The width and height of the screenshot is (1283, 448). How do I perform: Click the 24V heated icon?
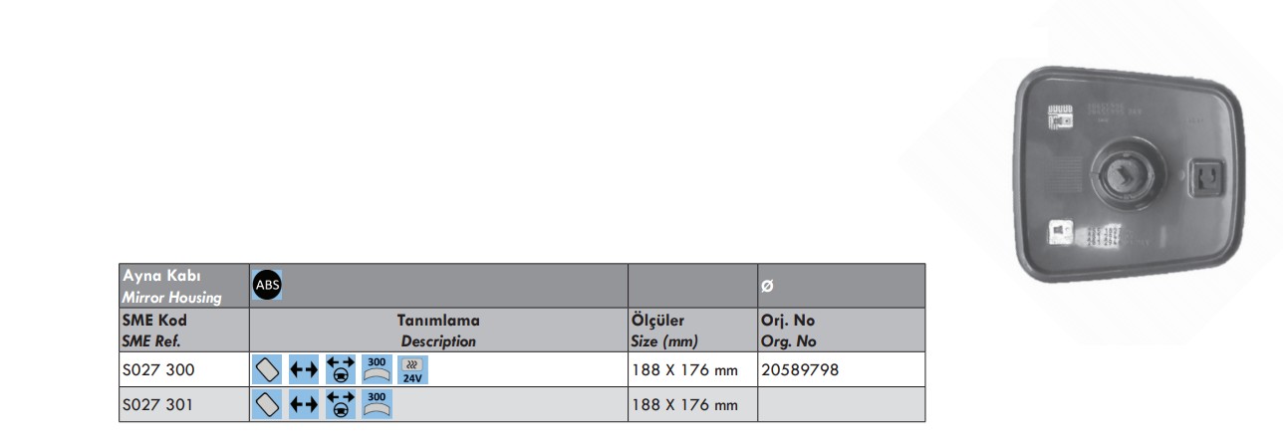tap(411, 369)
